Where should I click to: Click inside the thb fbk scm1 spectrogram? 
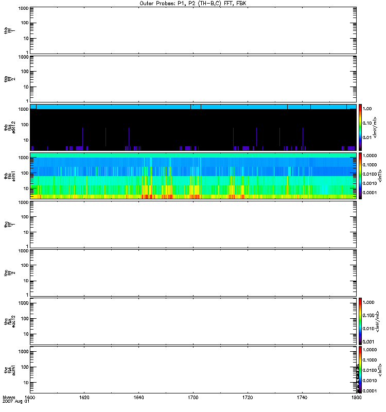point(192,176)
